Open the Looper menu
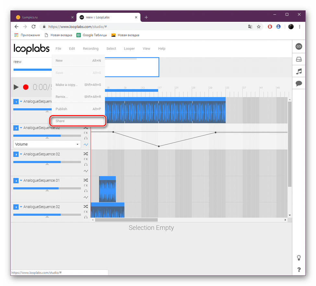This screenshot has width=316, height=286. [x=129, y=48]
